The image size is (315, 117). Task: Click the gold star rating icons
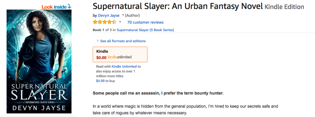click(105, 22)
